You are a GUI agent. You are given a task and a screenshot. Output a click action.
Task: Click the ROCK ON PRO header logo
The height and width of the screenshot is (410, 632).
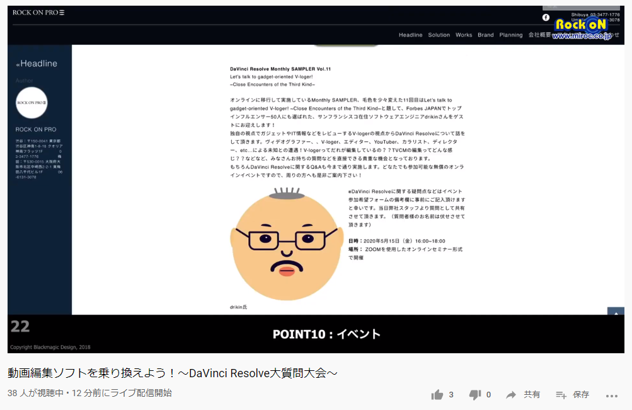38,13
